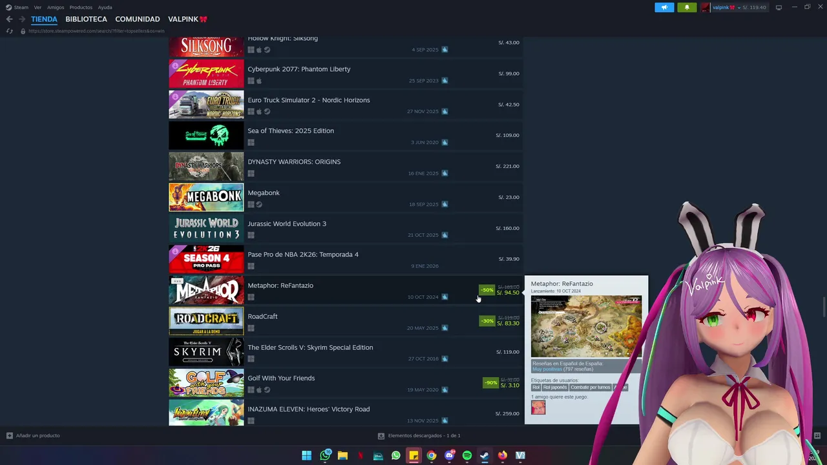Open DYNASTY WARRIORS: ORIGINS listing
This screenshot has width=827, height=465.
[x=346, y=167]
